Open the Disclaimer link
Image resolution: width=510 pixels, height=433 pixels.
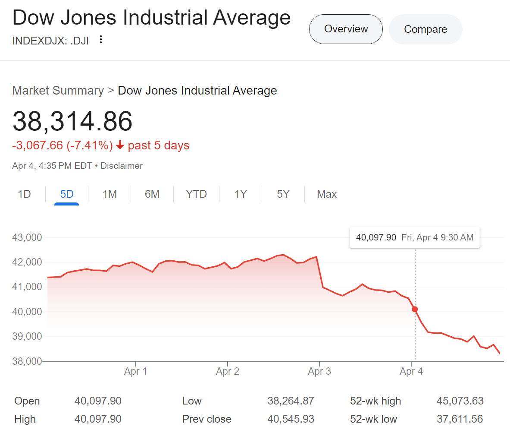pos(122,166)
